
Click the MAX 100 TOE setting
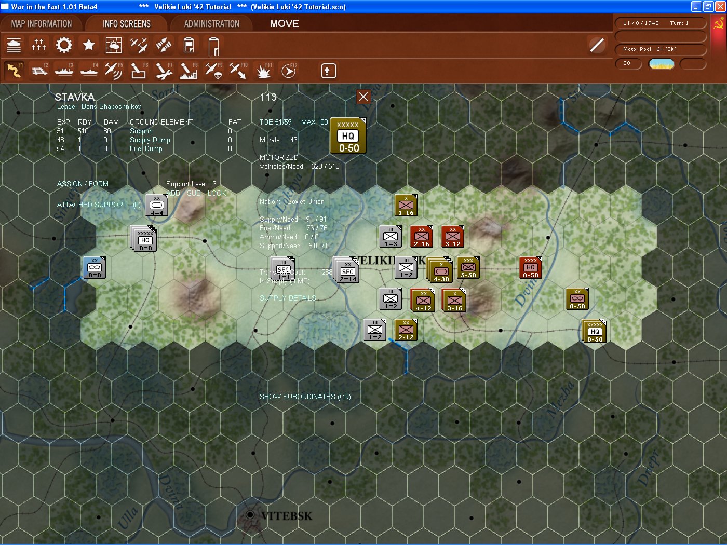tap(315, 122)
